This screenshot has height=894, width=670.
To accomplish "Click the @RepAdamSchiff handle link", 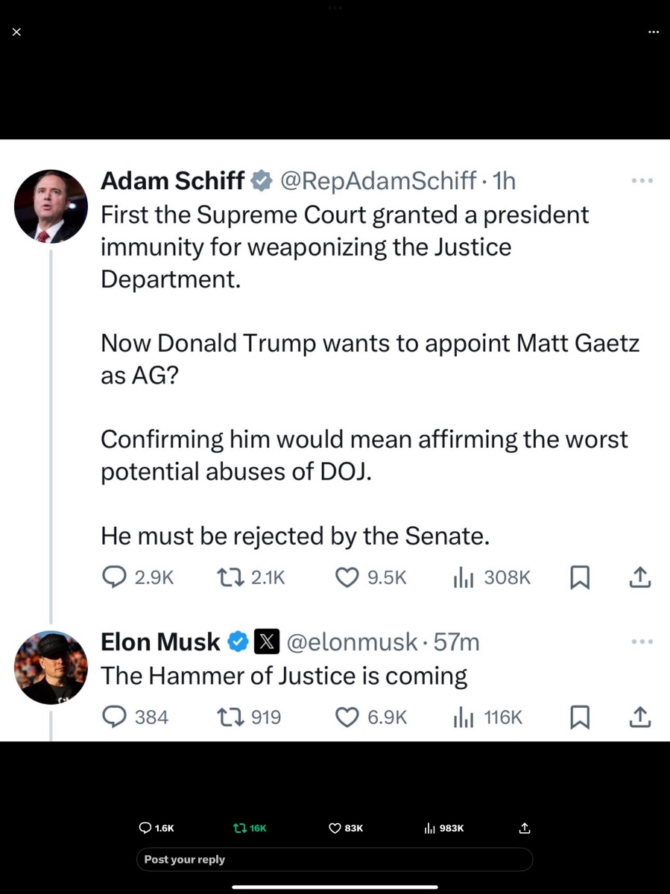I will click(x=378, y=180).
